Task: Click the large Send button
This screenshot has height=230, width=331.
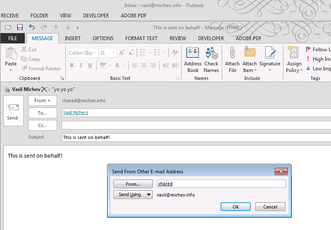Action: (x=12, y=112)
